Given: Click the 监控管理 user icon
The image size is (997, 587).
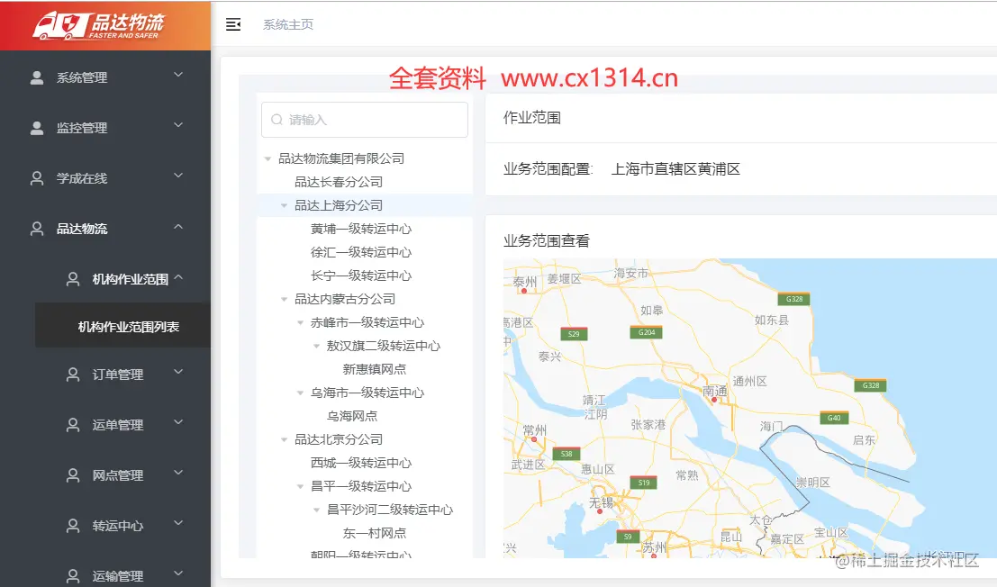Looking at the screenshot, I should click(37, 128).
